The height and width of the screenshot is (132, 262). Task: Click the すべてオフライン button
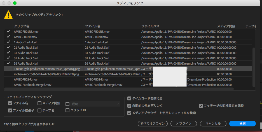coord(153,124)
